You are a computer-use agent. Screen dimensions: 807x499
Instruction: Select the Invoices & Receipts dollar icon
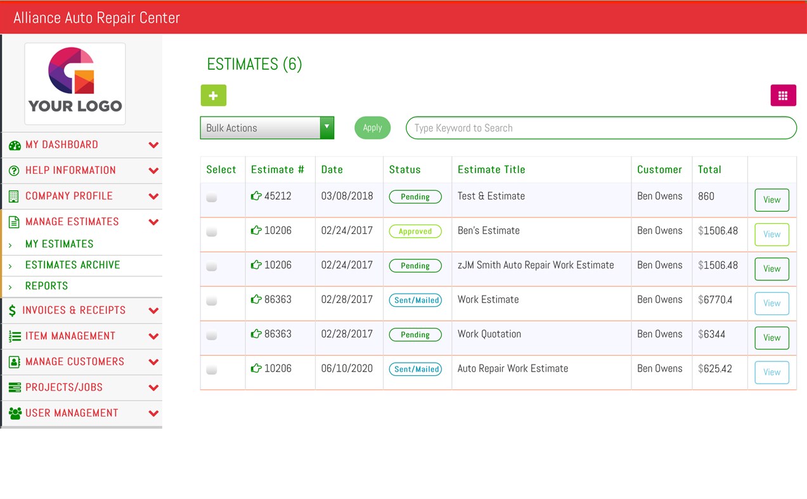[15, 310]
